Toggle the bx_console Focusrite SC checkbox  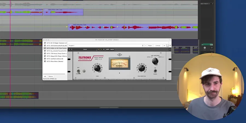[x=45, y=51]
